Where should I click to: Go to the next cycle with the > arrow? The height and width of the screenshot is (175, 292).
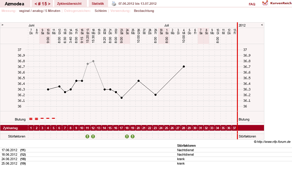click(49, 4)
